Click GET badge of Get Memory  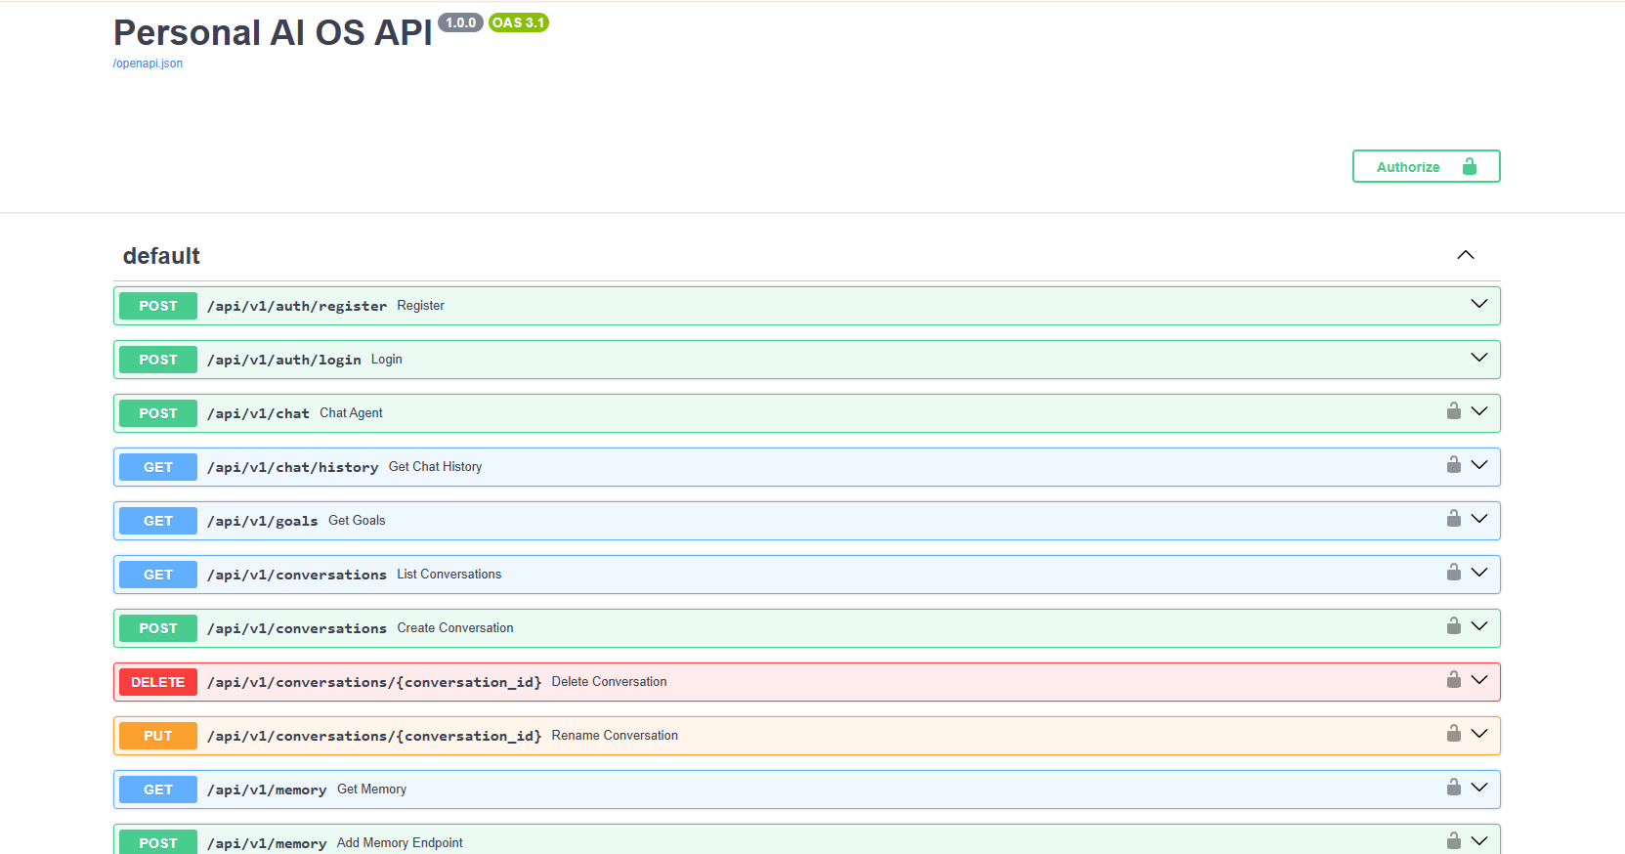coord(158,790)
